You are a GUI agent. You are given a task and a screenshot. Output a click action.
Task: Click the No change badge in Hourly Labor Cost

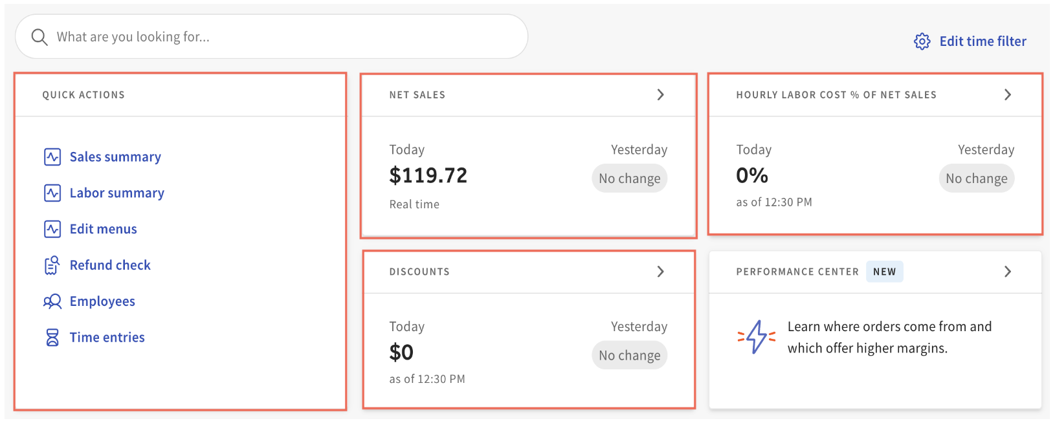click(976, 179)
